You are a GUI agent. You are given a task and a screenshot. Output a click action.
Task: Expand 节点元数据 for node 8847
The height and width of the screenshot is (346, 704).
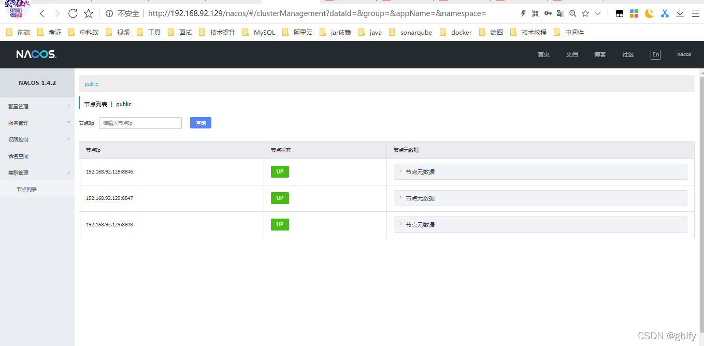coord(540,198)
